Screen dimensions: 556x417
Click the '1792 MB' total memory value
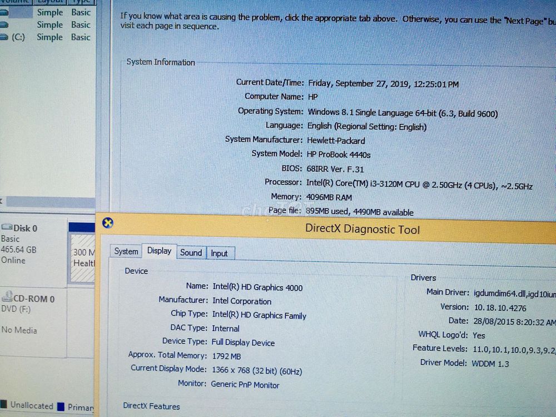pyautogui.click(x=226, y=356)
